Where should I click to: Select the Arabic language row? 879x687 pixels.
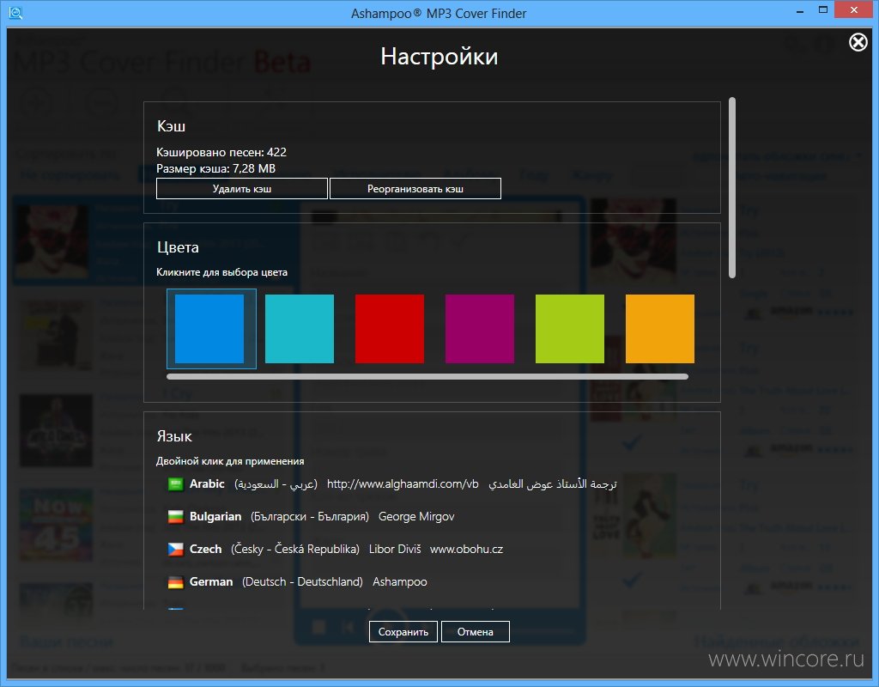point(392,484)
